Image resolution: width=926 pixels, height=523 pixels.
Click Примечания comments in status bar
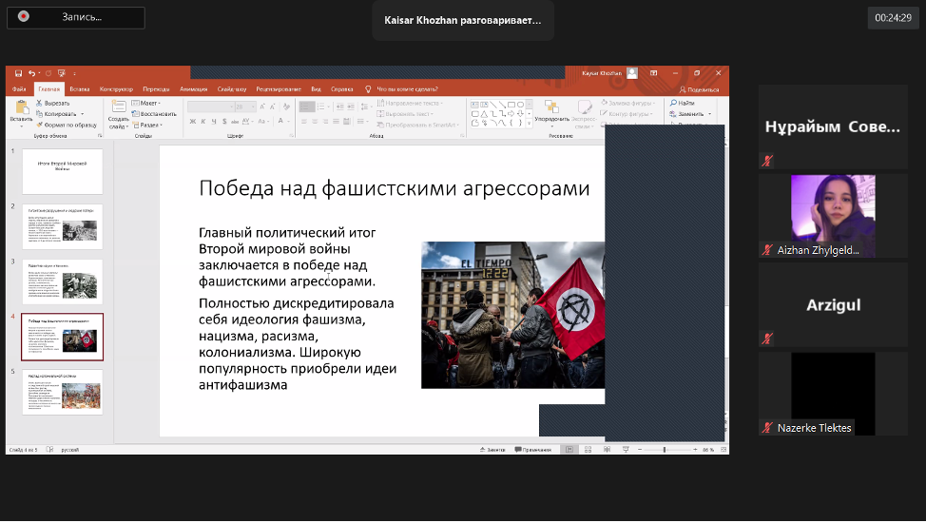click(532, 450)
